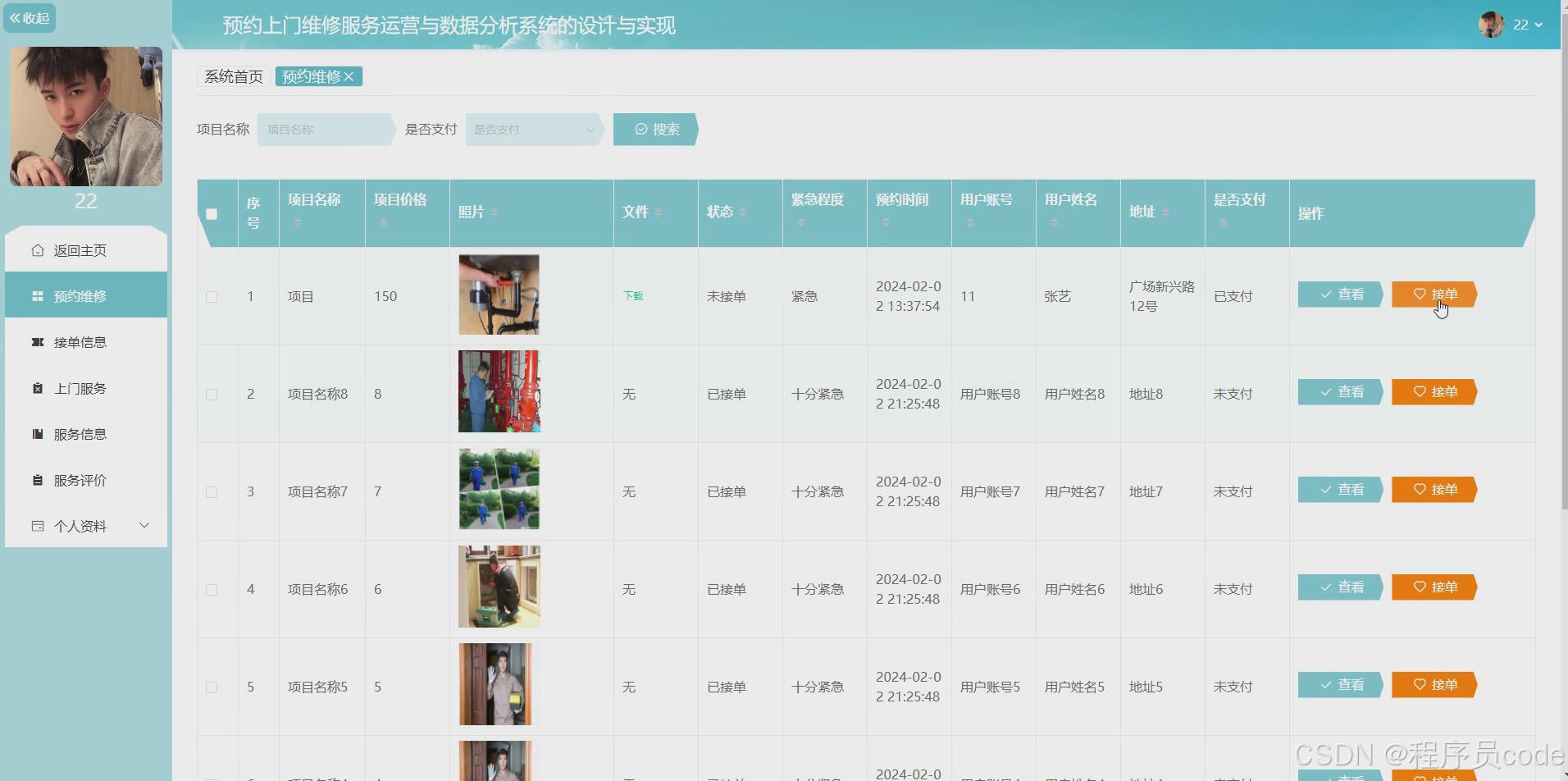This screenshot has width=1568, height=781.
Task: Check the checkbox for row 3
Action: tap(212, 492)
